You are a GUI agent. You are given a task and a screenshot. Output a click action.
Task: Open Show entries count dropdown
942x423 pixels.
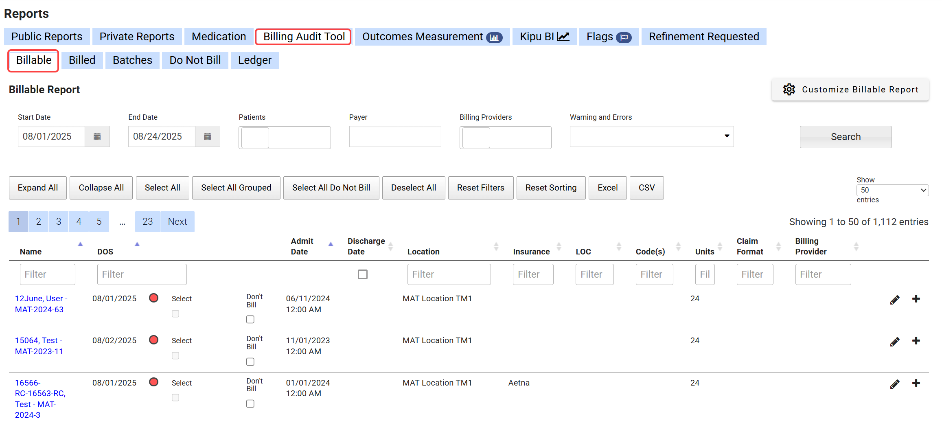tap(892, 190)
